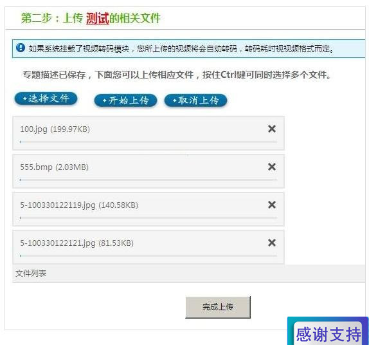Click progress bar of 5-100330122119.jpg

tap(148, 218)
